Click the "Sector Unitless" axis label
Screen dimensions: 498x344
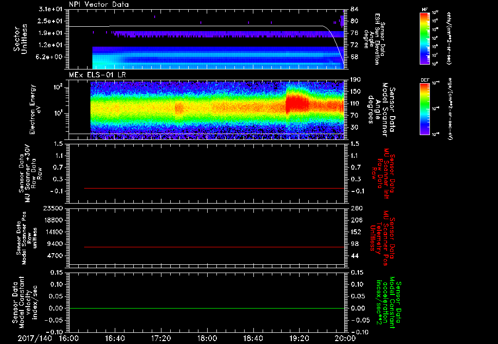20,39
